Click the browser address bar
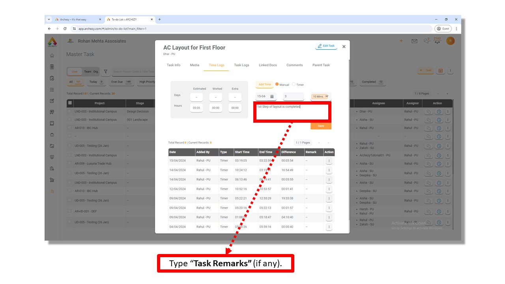This screenshot has width=505, height=284. pyautogui.click(x=251, y=29)
